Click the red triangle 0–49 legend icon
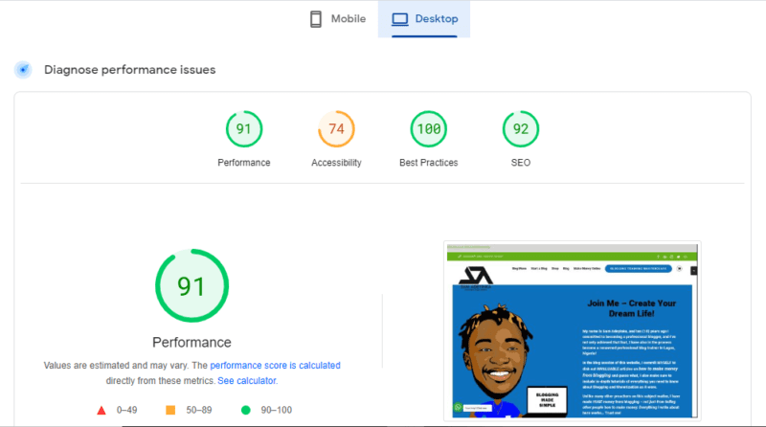The height and width of the screenshot is (427, 766). 101,410
